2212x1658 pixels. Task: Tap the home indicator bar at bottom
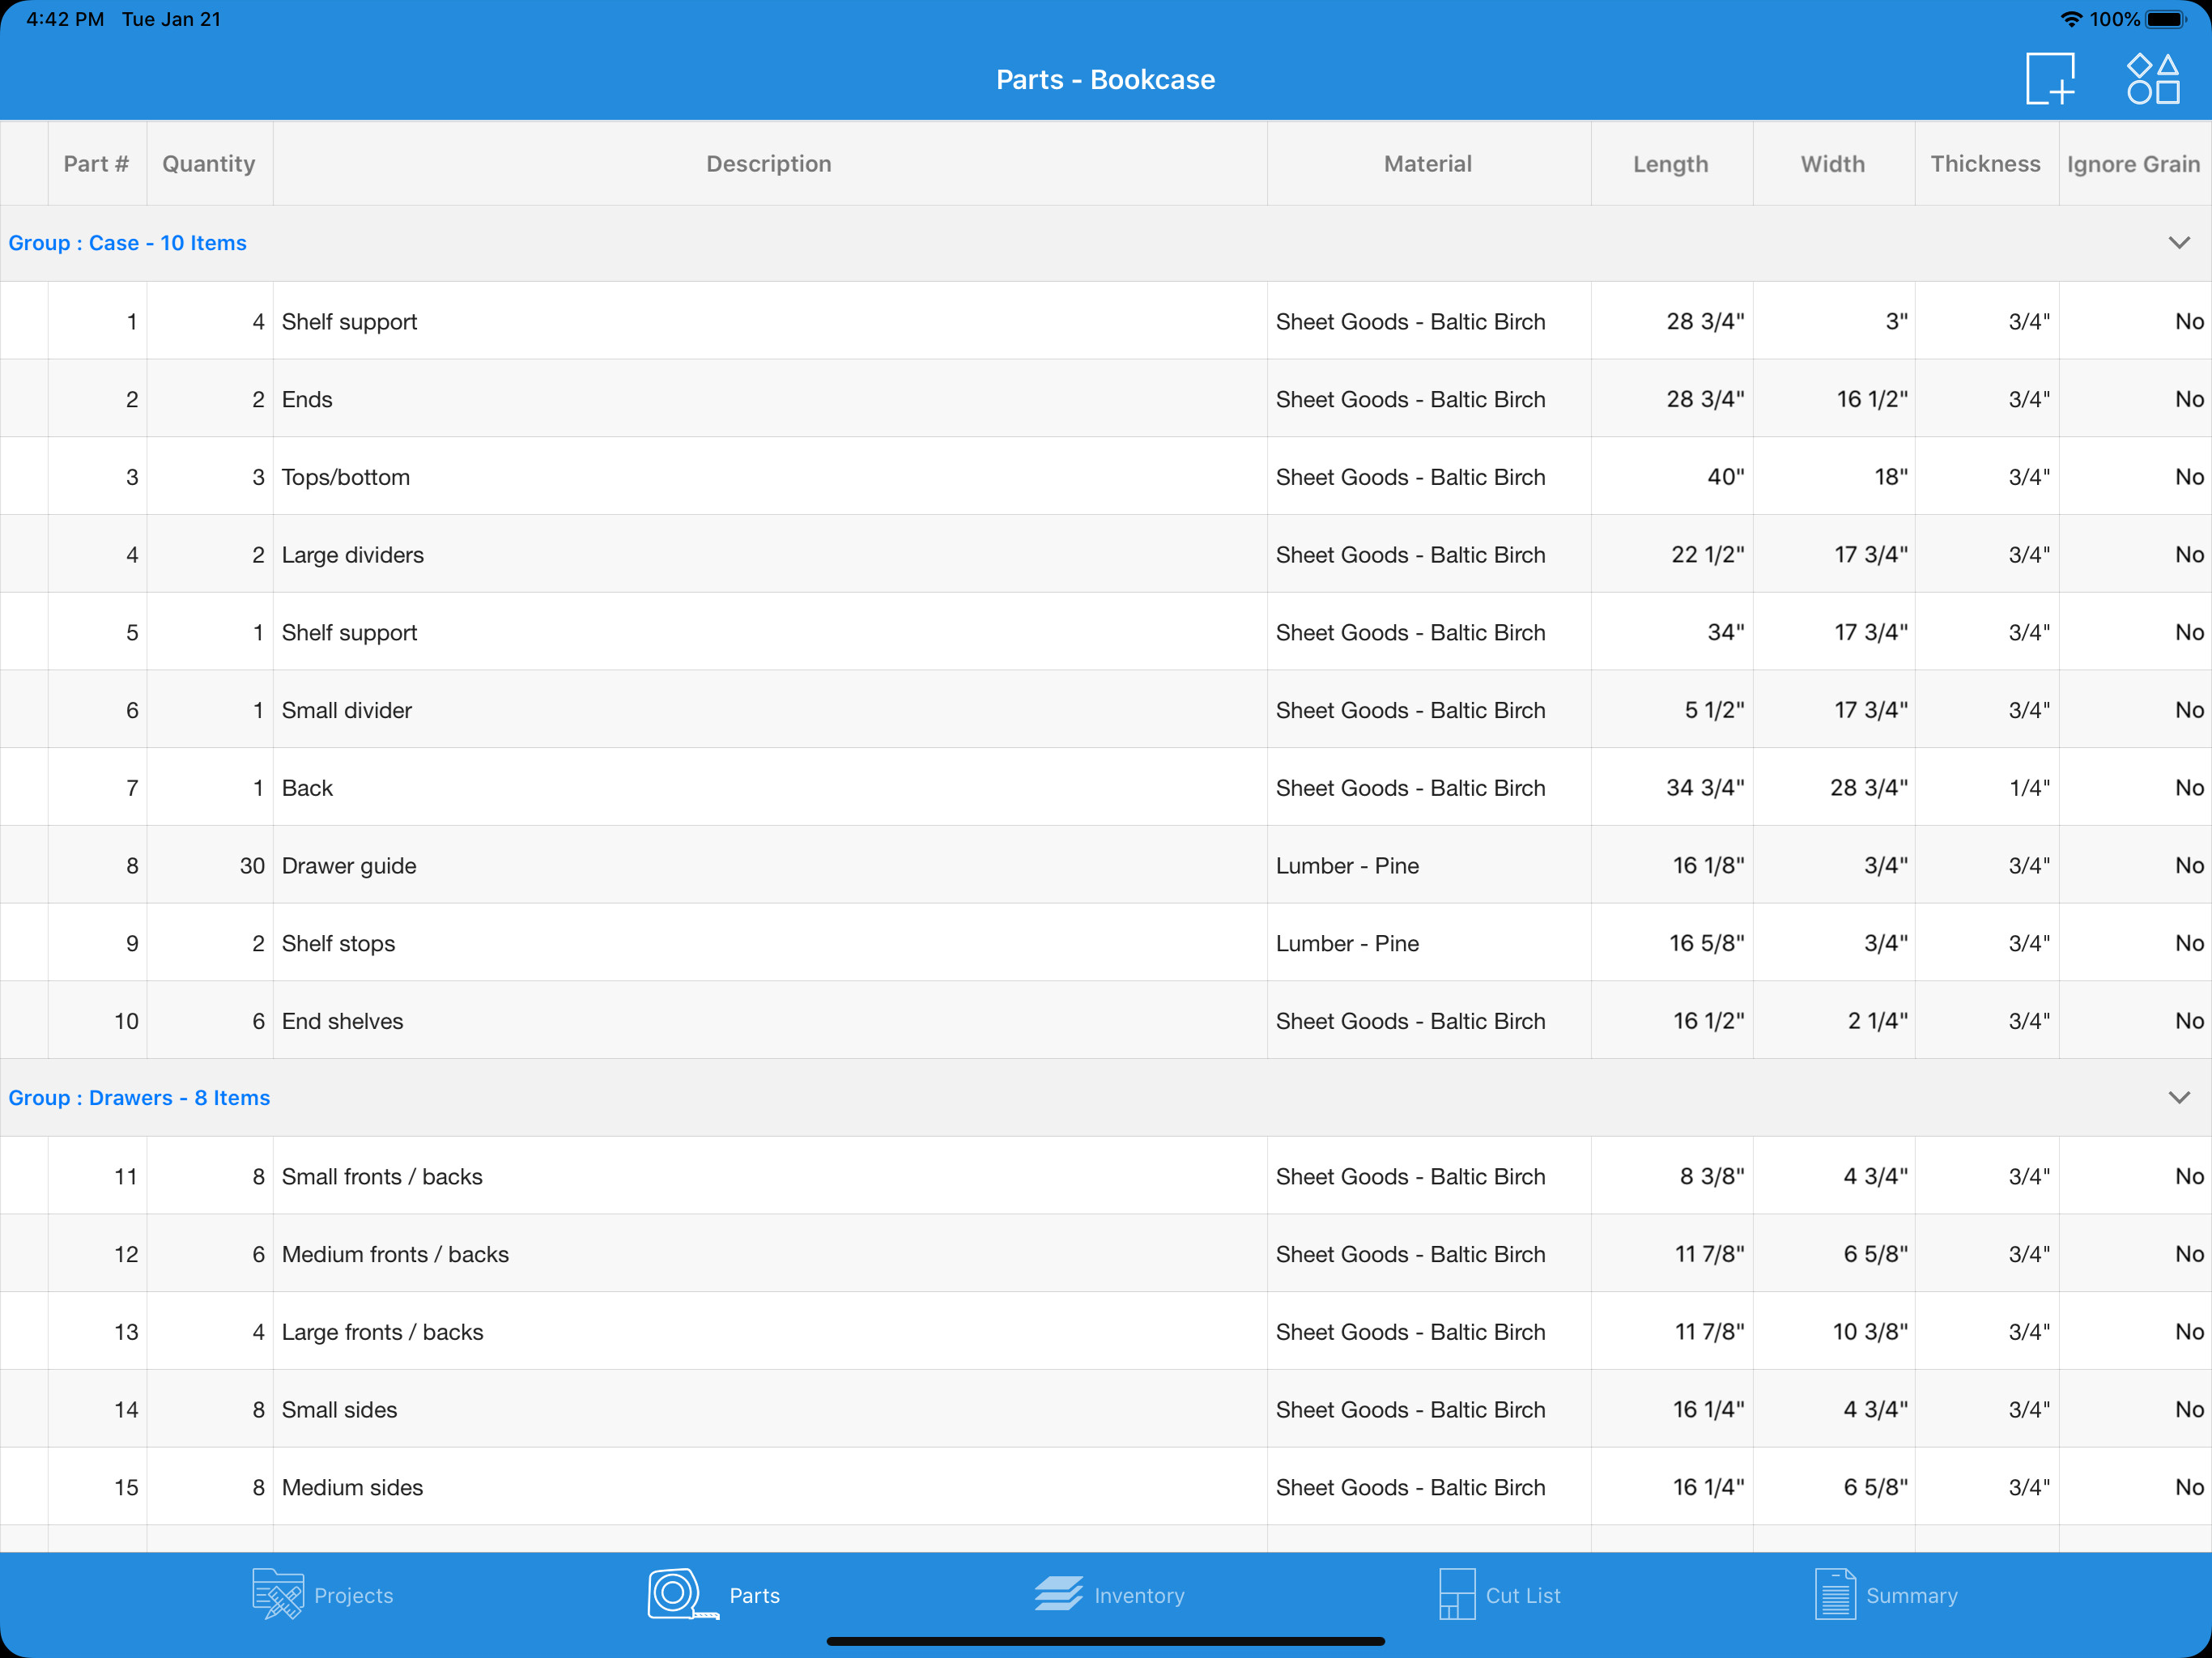1105,1641
